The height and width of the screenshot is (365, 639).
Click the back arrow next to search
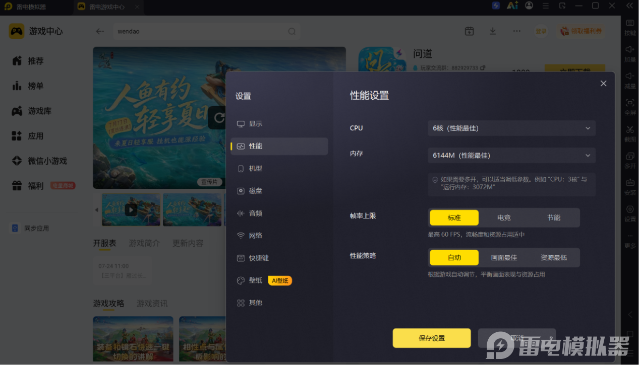(x=100, y=31)
